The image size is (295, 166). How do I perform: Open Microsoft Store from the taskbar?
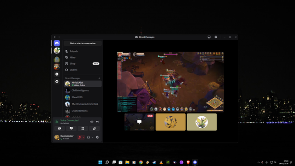click(x=121, y=162)
